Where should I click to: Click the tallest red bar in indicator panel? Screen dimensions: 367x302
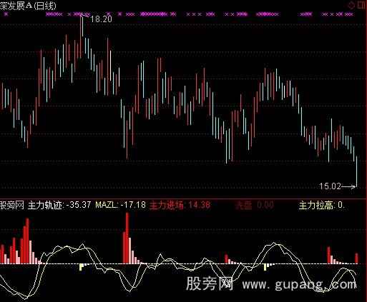[x=127, y=238]
